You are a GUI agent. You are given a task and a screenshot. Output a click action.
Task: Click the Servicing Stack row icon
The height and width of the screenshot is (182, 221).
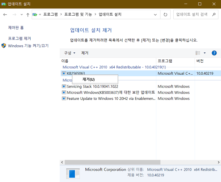point(64,86)
